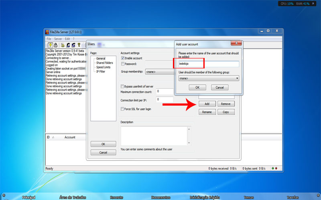Click the yellow question mark help icon

coord(79,45)
